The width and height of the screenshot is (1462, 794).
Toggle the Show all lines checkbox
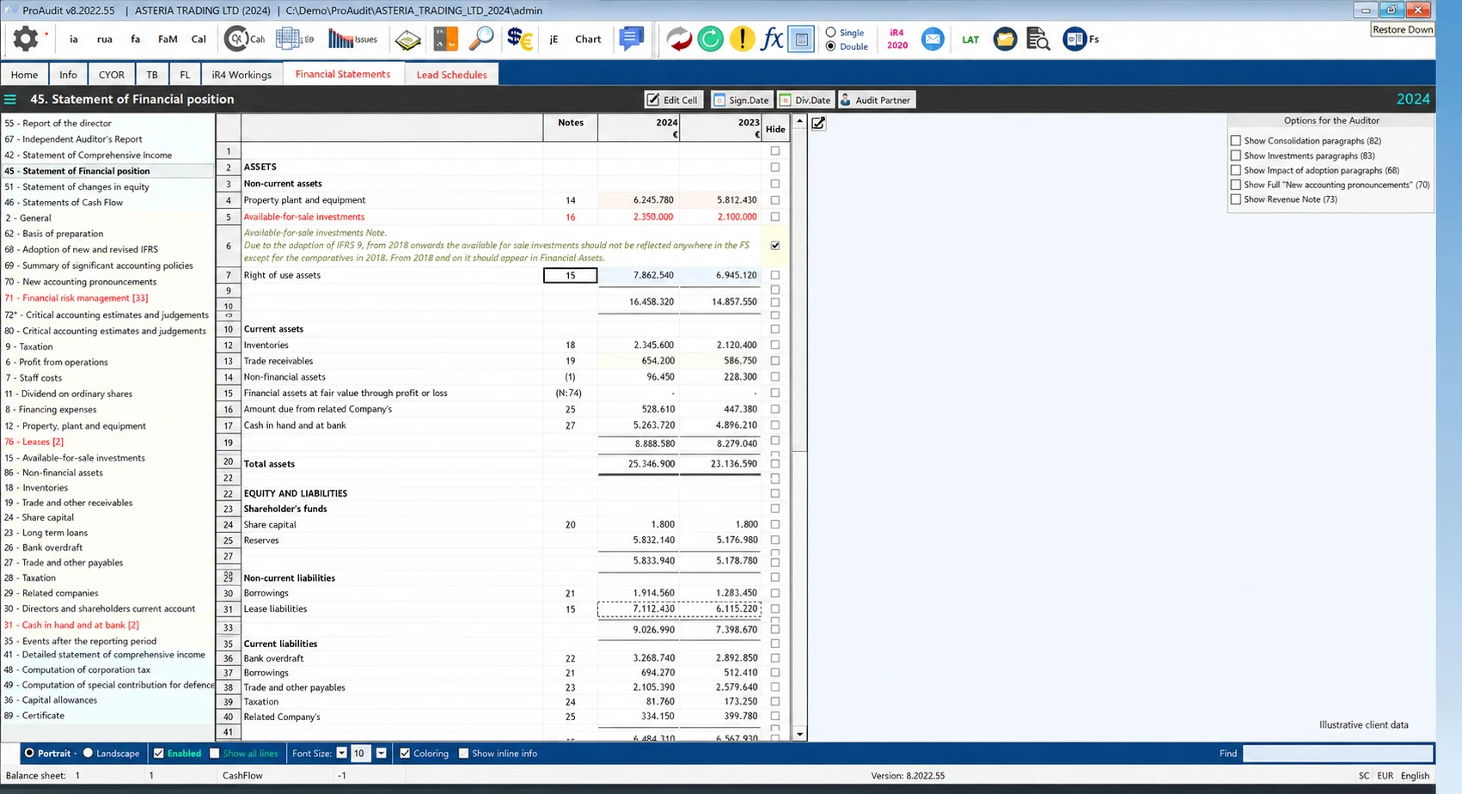click(x=215, y=754)
